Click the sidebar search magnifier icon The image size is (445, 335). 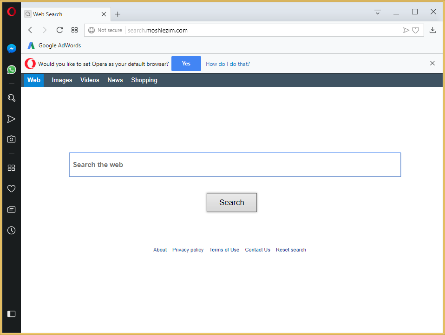point(12,98)
